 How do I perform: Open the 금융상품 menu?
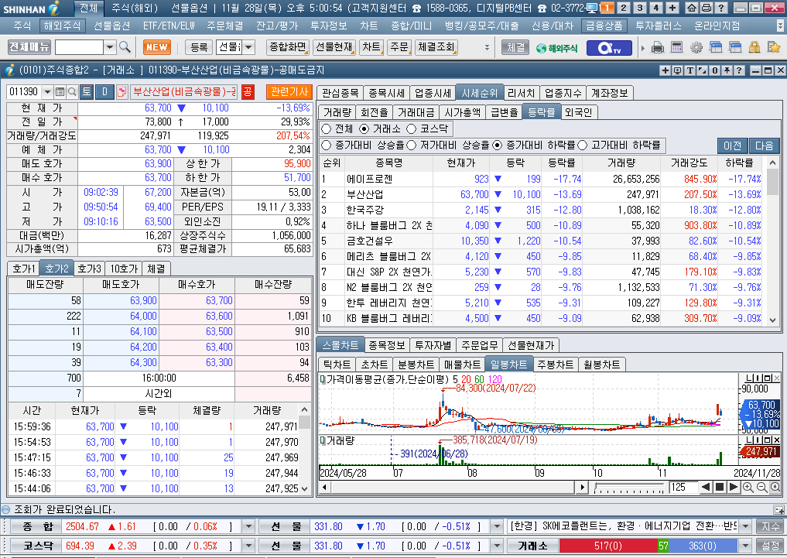point(604,26)
